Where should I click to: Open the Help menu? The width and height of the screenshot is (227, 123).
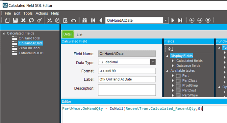55,13
